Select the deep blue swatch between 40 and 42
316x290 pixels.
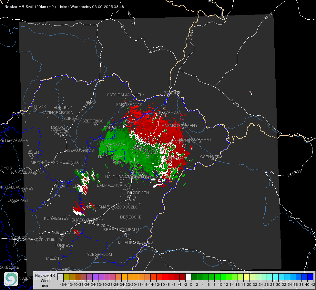[311, 277]
